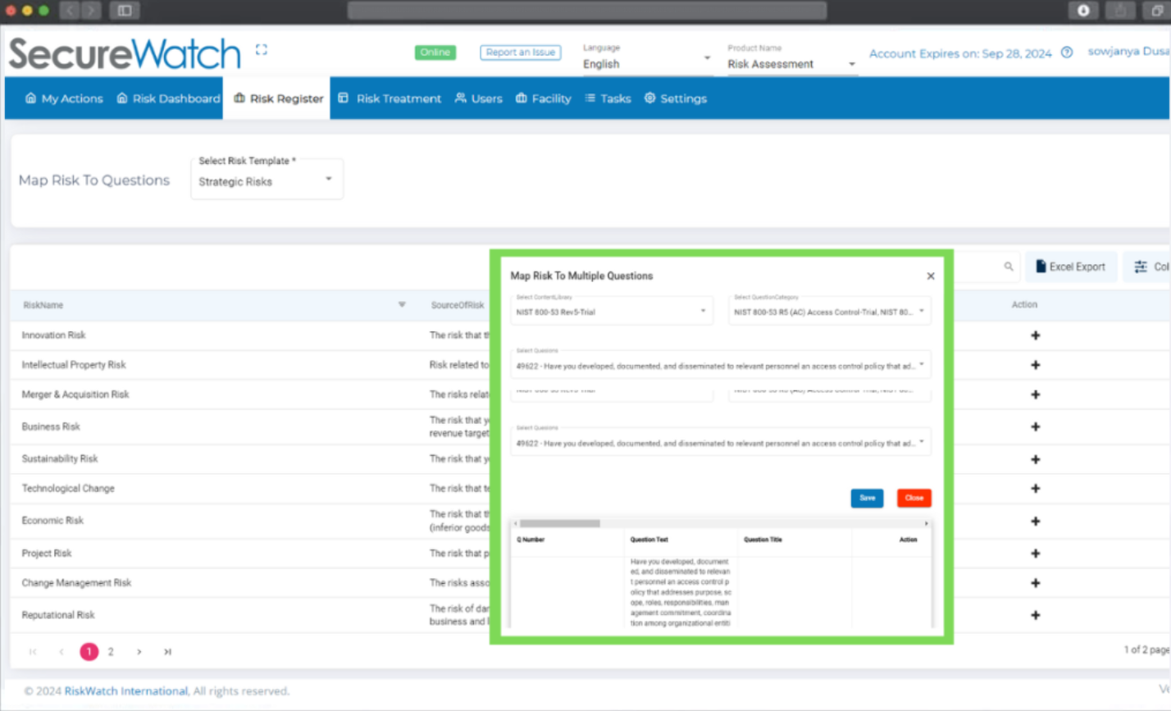Click the browser back arrow in the title bar
This screenshot has height=711, width=1171.
(71, 11)
